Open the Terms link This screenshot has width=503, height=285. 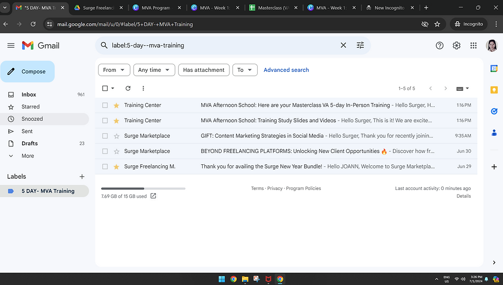point(257,188)
